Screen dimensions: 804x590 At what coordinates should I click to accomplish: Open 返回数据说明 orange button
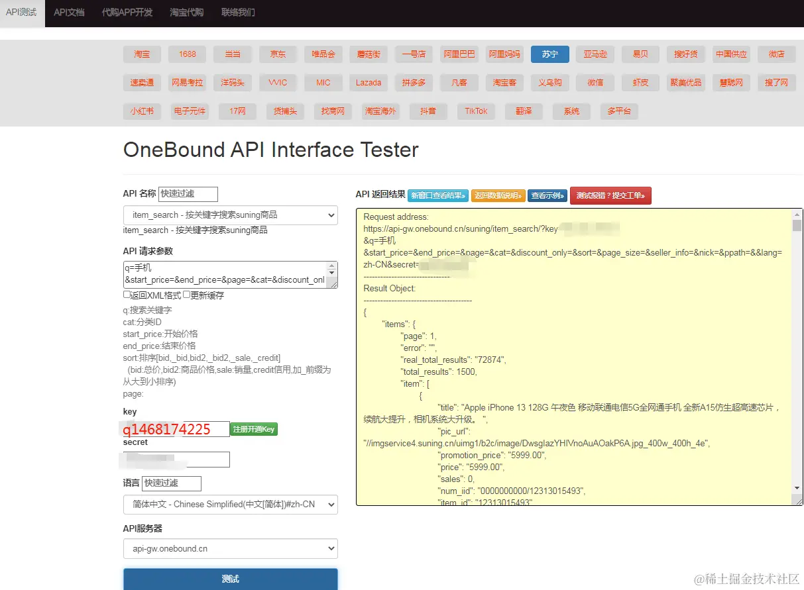point(498,195)
